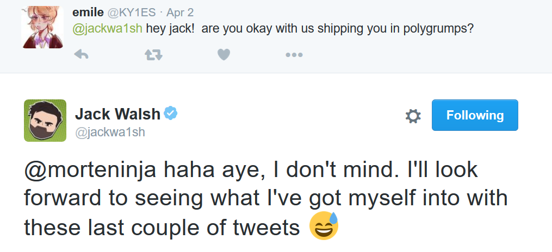This screenshot has width=552, height=252.
Task: Open the @morteninja mention
Action: coord(91,170)
